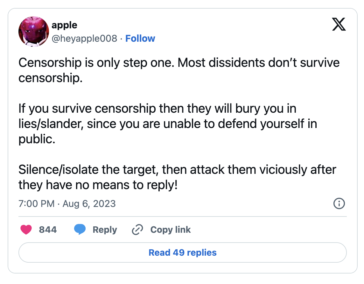Like the tweet with the heart icon
Viewport: 364px width, 284px height.
pos(26,230)
